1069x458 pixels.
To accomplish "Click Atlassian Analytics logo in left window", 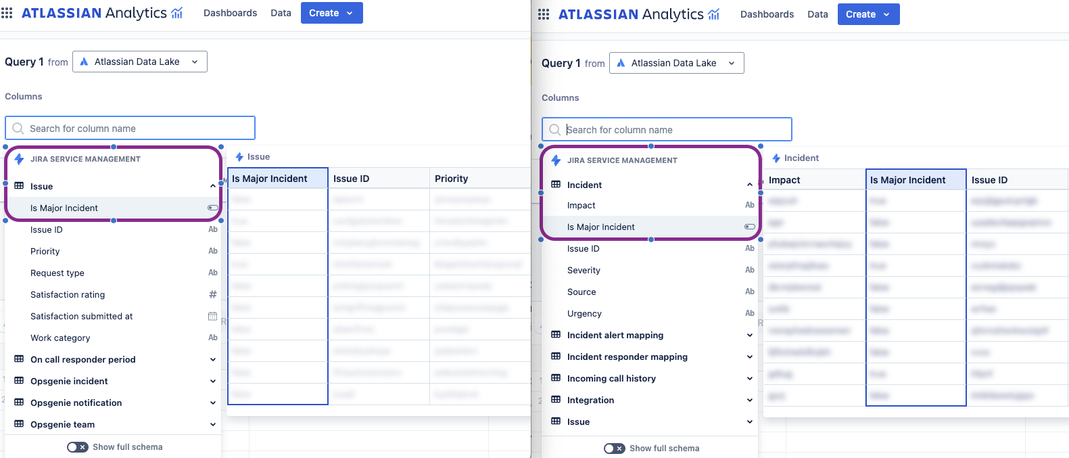I will (102, 13).
